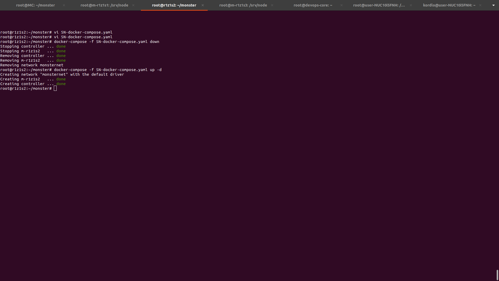Open the kordlo@user-NUC10i5FNH tab
Viewport: 499px width, 281px height.
click(449, 5)
